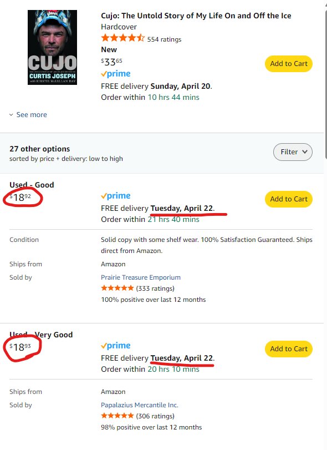Click the Prime logo on the new offer

point(116,74)
